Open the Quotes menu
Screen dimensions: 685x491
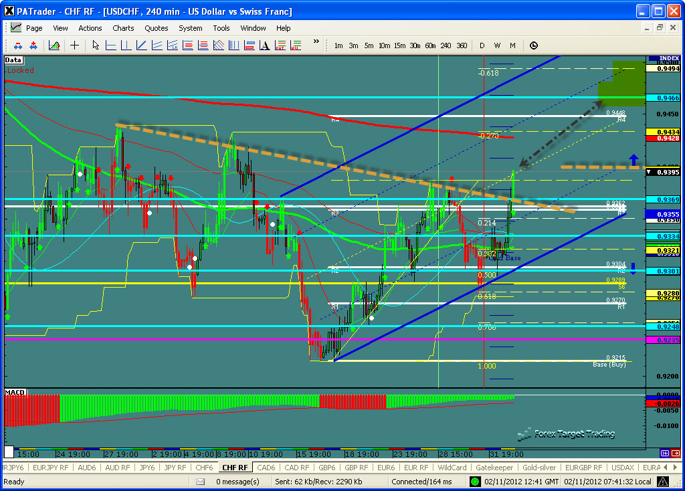pos(157,28)
